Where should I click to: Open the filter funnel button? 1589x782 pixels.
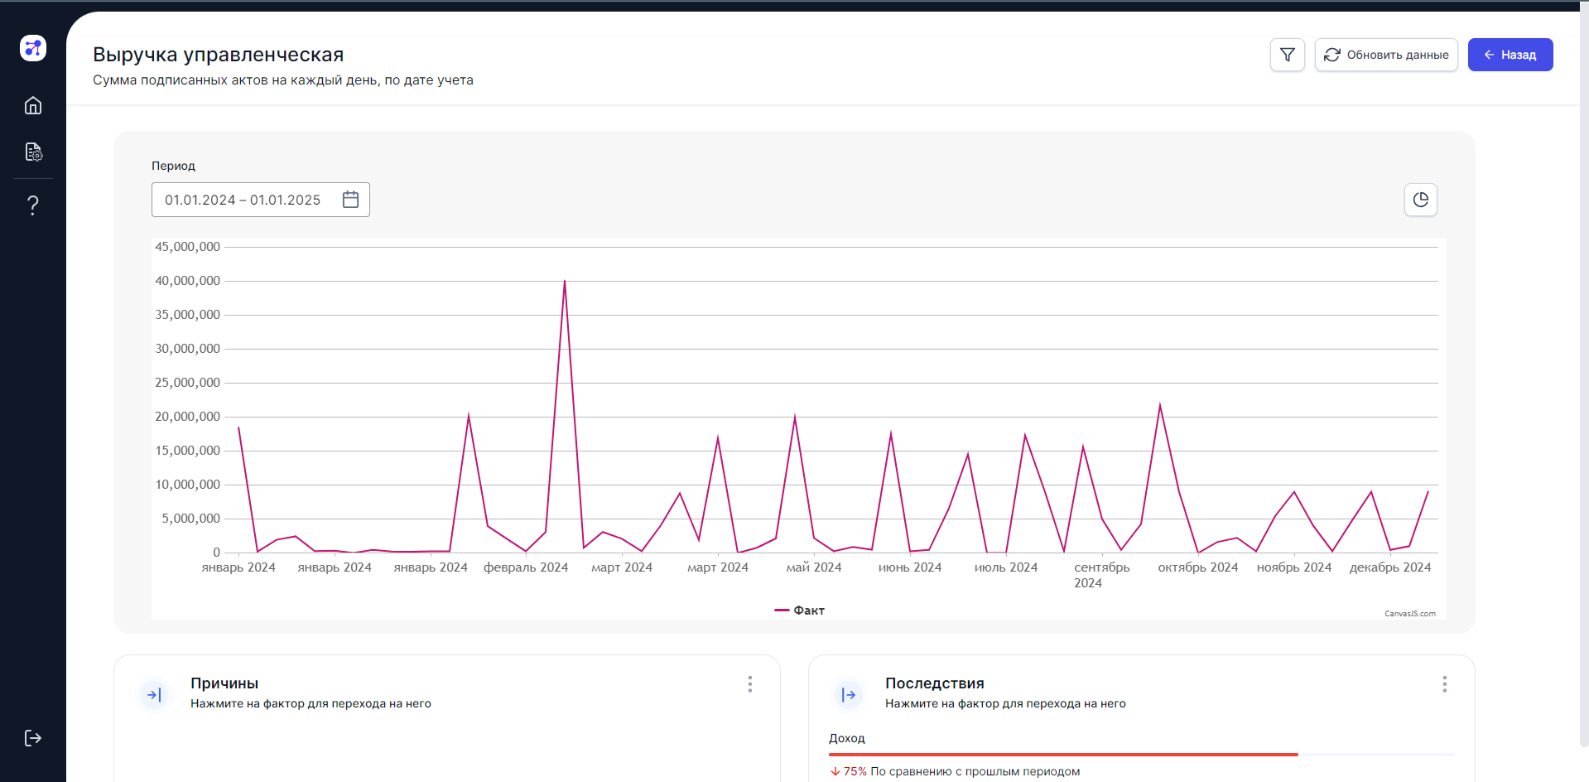[x=1287, y=55]
